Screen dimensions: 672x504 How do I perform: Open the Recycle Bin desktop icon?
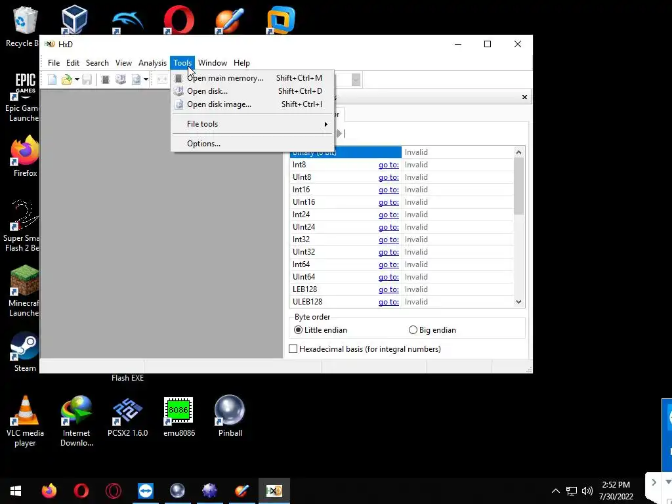click(x=24, y=26)
